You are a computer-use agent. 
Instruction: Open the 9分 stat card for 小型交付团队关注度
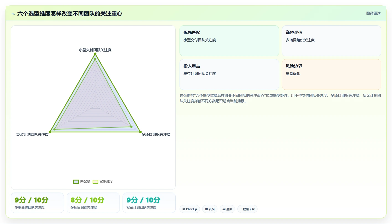tap(37, 203)
